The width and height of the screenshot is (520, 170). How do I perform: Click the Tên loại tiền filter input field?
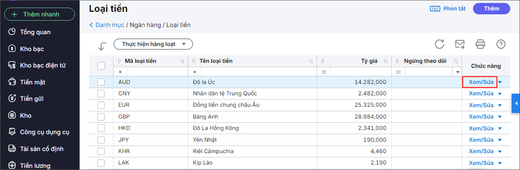pos(256,72)
